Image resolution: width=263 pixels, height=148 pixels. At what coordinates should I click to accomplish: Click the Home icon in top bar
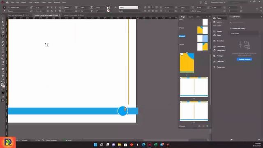(7, 2)
